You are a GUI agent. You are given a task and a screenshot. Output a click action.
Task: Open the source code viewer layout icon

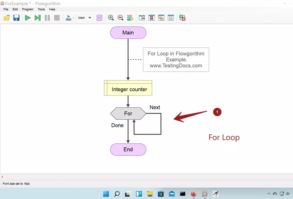tap(151, 17)
